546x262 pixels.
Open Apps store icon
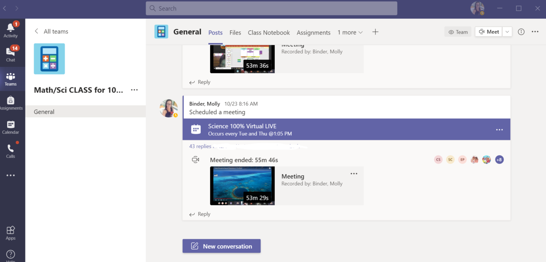coord(10,232)
